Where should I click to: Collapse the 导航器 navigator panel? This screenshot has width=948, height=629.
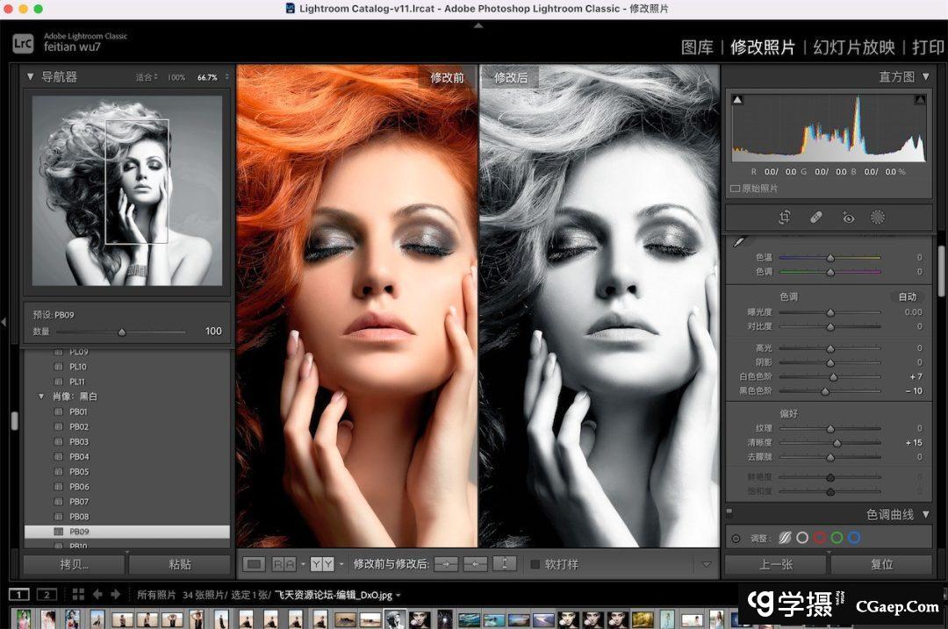(x=31, y=77)
